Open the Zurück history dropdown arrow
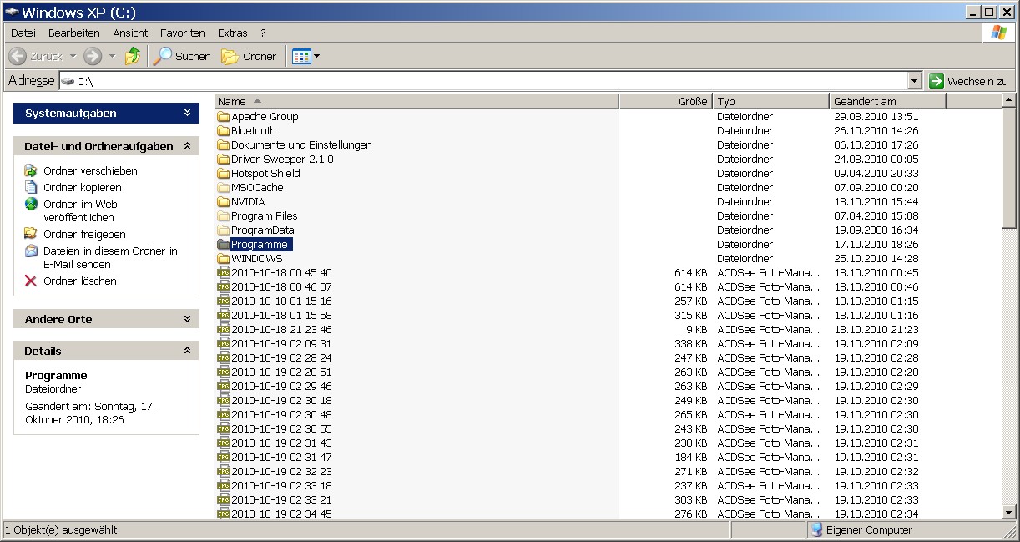This screenshot has width=1020, height=542. [x=73, y=57]
